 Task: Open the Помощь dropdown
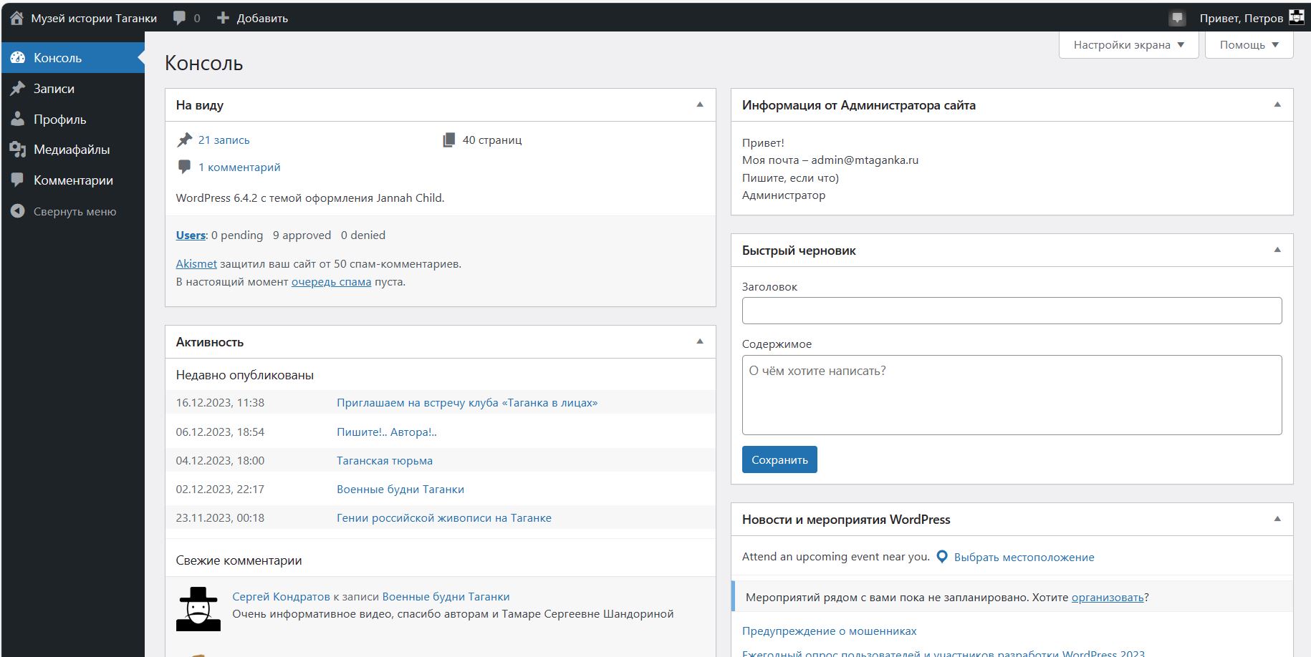coord(1249,44)
